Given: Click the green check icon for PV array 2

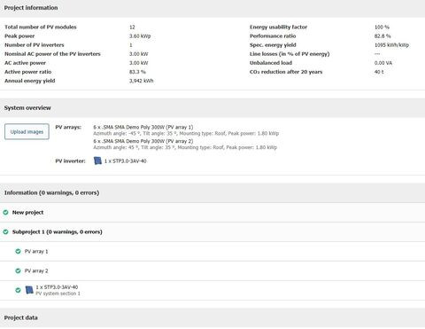Looking at the screenshot, I should click(18, 270).
